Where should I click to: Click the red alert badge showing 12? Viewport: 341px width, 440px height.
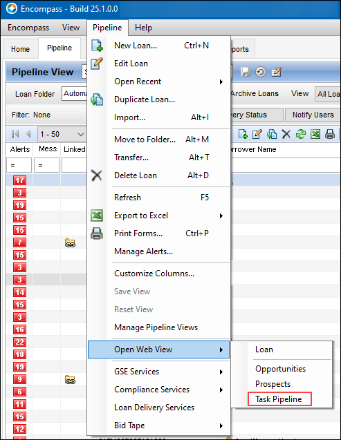(19, 429)
